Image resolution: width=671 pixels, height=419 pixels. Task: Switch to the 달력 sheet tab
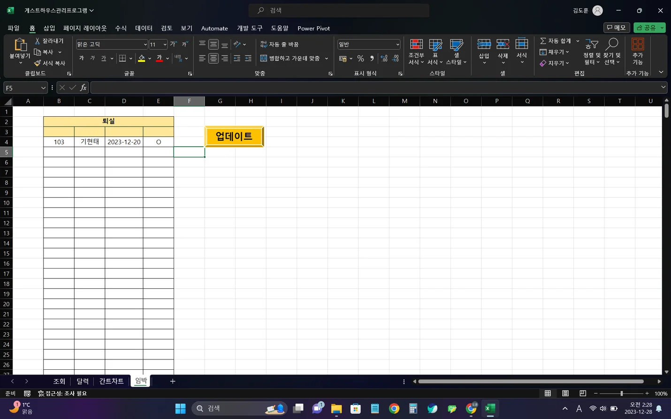pyautogui.click(x=83, y=381)
